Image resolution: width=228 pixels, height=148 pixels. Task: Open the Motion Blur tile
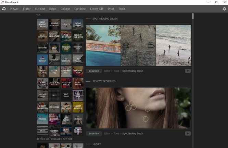[42, 95]
